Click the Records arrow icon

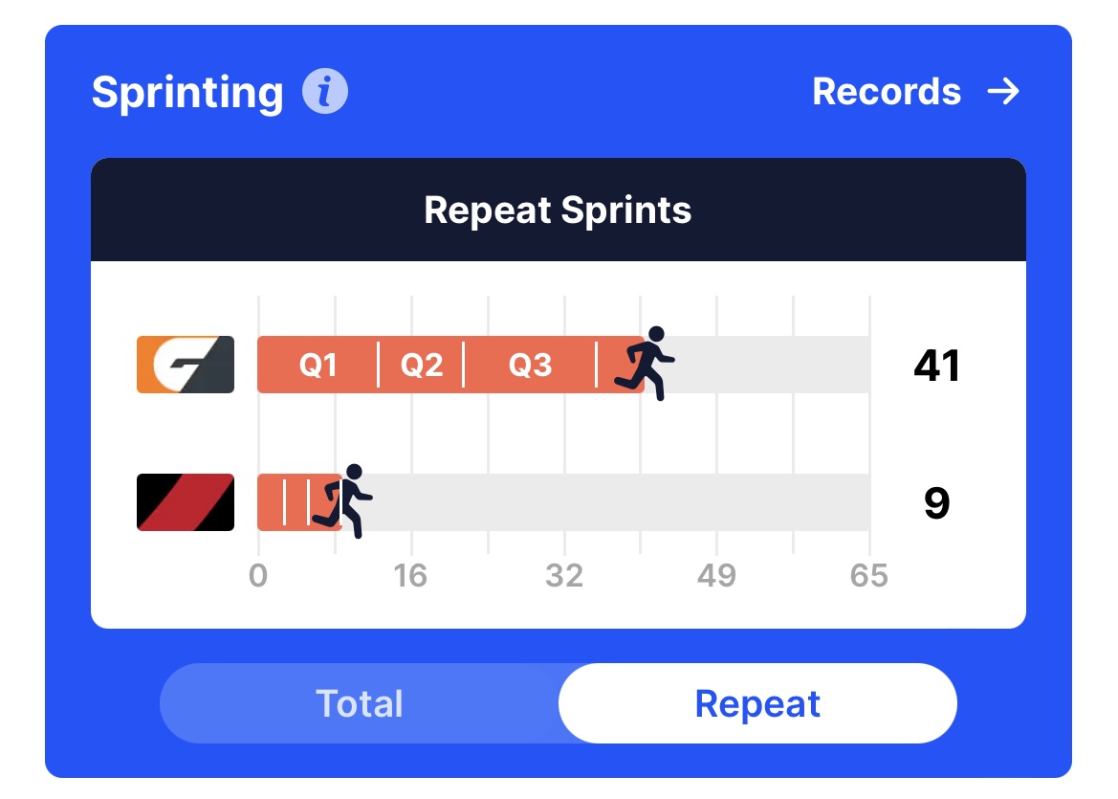click(x=1003, y=91)
